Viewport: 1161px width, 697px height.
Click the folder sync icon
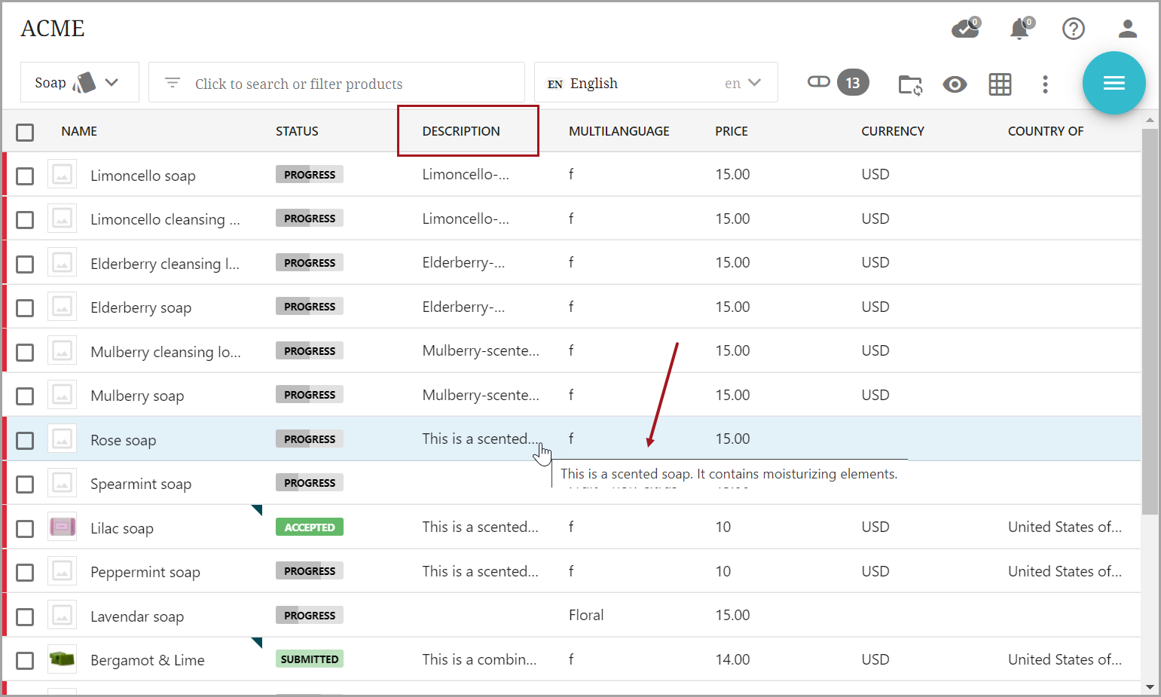pos(910,84)
